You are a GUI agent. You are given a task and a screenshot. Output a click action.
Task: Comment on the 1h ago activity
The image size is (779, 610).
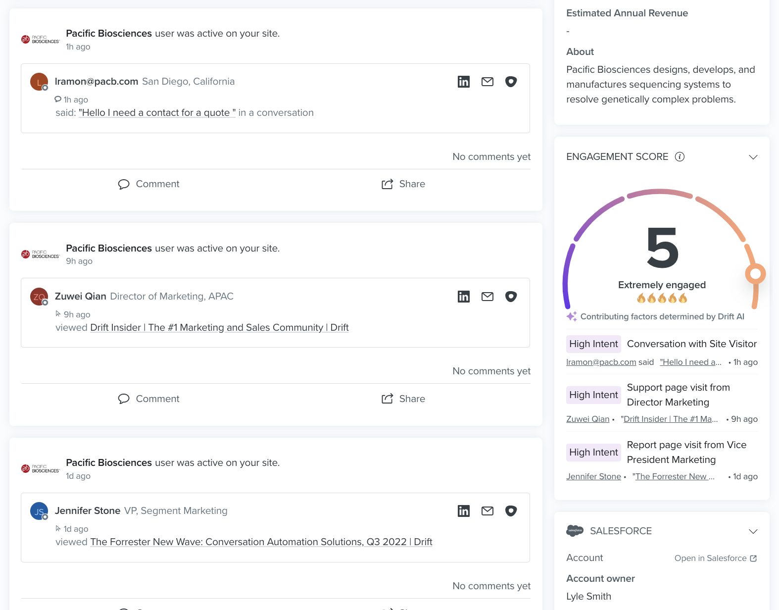click(x=148, y=184)
